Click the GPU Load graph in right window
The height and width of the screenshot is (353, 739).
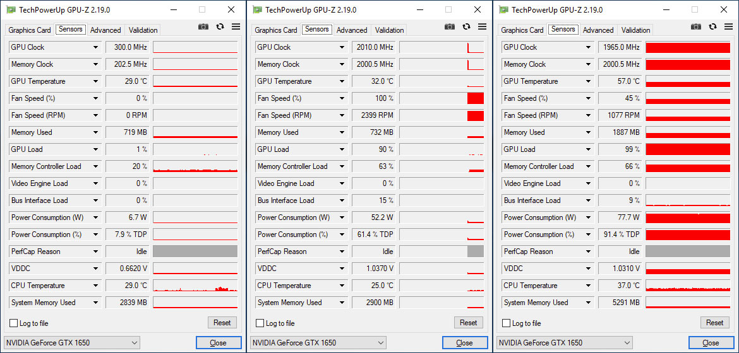point(688,149)
